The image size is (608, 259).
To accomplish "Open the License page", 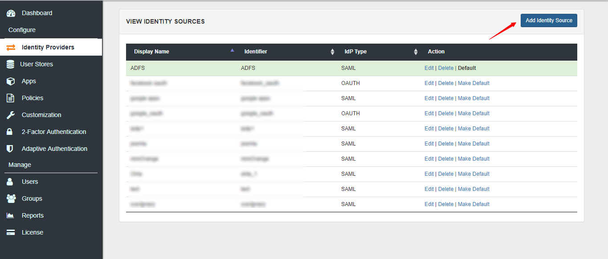I will 11,232.
